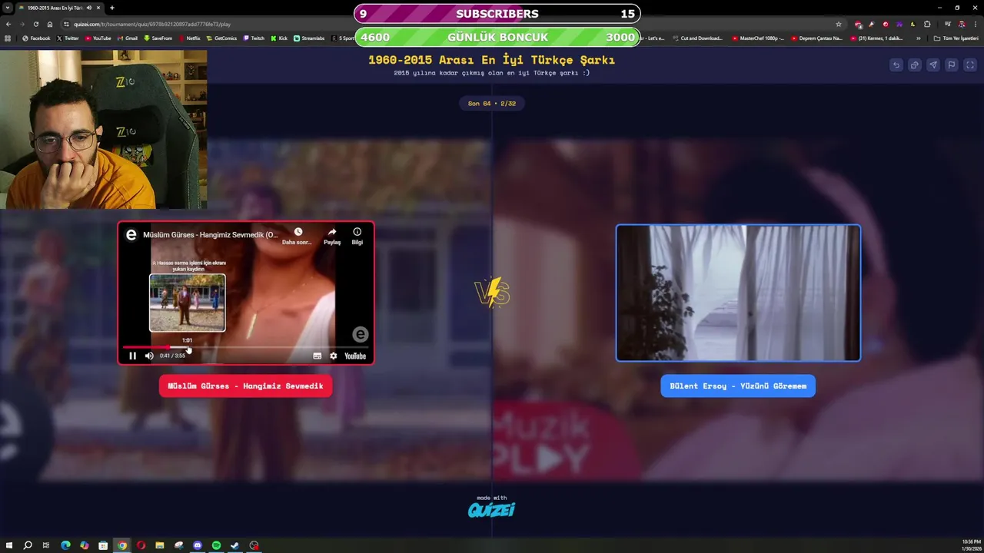Reload the current page
This screenshot has width=984, height=553.
click(35, 24)
